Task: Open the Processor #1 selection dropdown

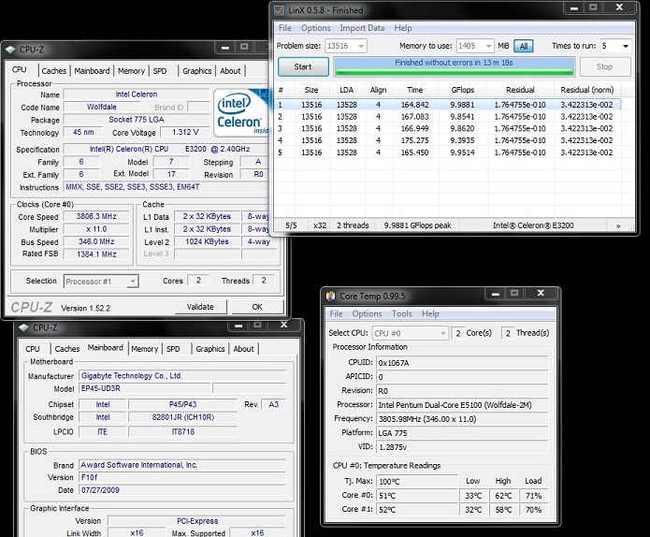Action: (x=132, y=282)
